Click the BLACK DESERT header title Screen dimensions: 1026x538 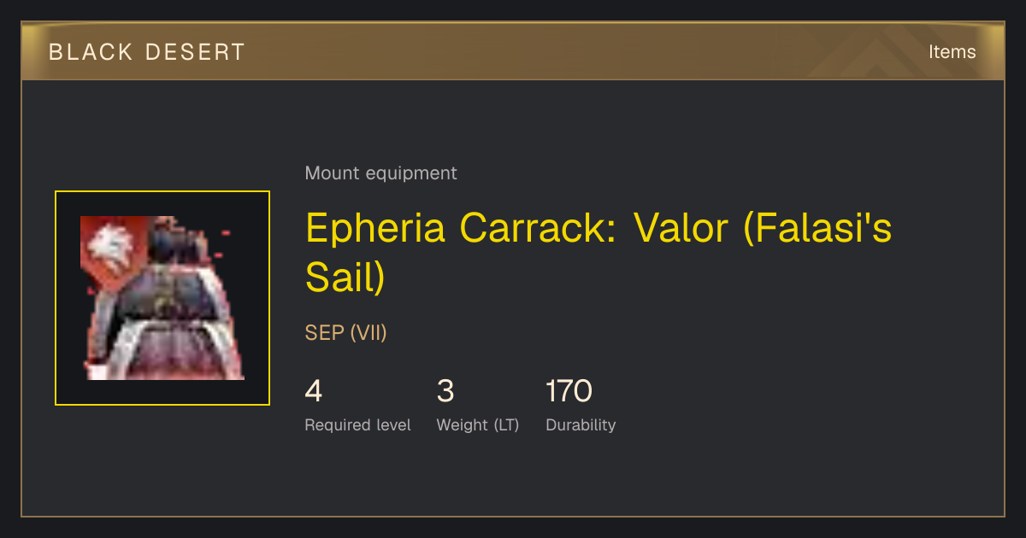coord(147,52)
